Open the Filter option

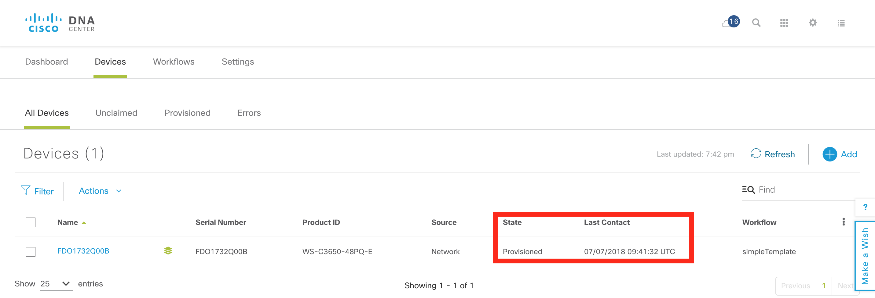[x=37, y=191]
